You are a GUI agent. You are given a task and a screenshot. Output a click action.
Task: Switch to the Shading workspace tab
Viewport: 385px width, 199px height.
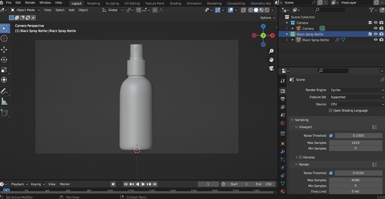[175, 3]
